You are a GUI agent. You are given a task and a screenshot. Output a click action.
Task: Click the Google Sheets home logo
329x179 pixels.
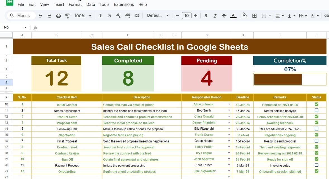pyautogui.click(x=10, y=3)
